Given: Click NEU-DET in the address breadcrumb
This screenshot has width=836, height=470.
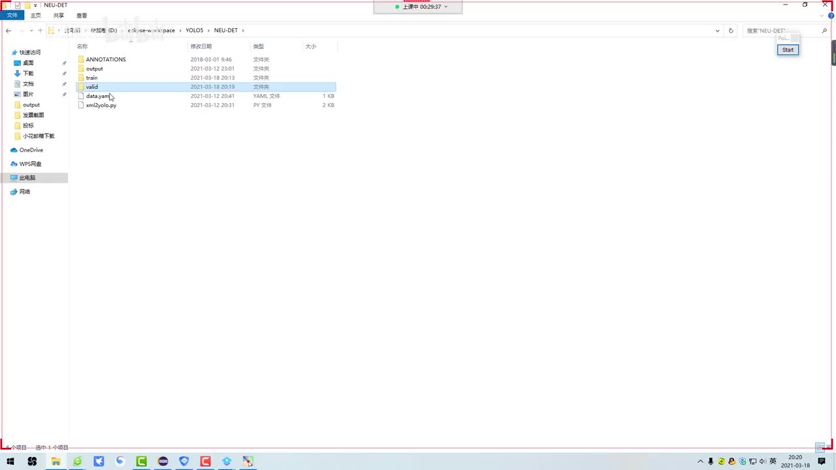Looking at the screenshot, I should tap(226, 31).
